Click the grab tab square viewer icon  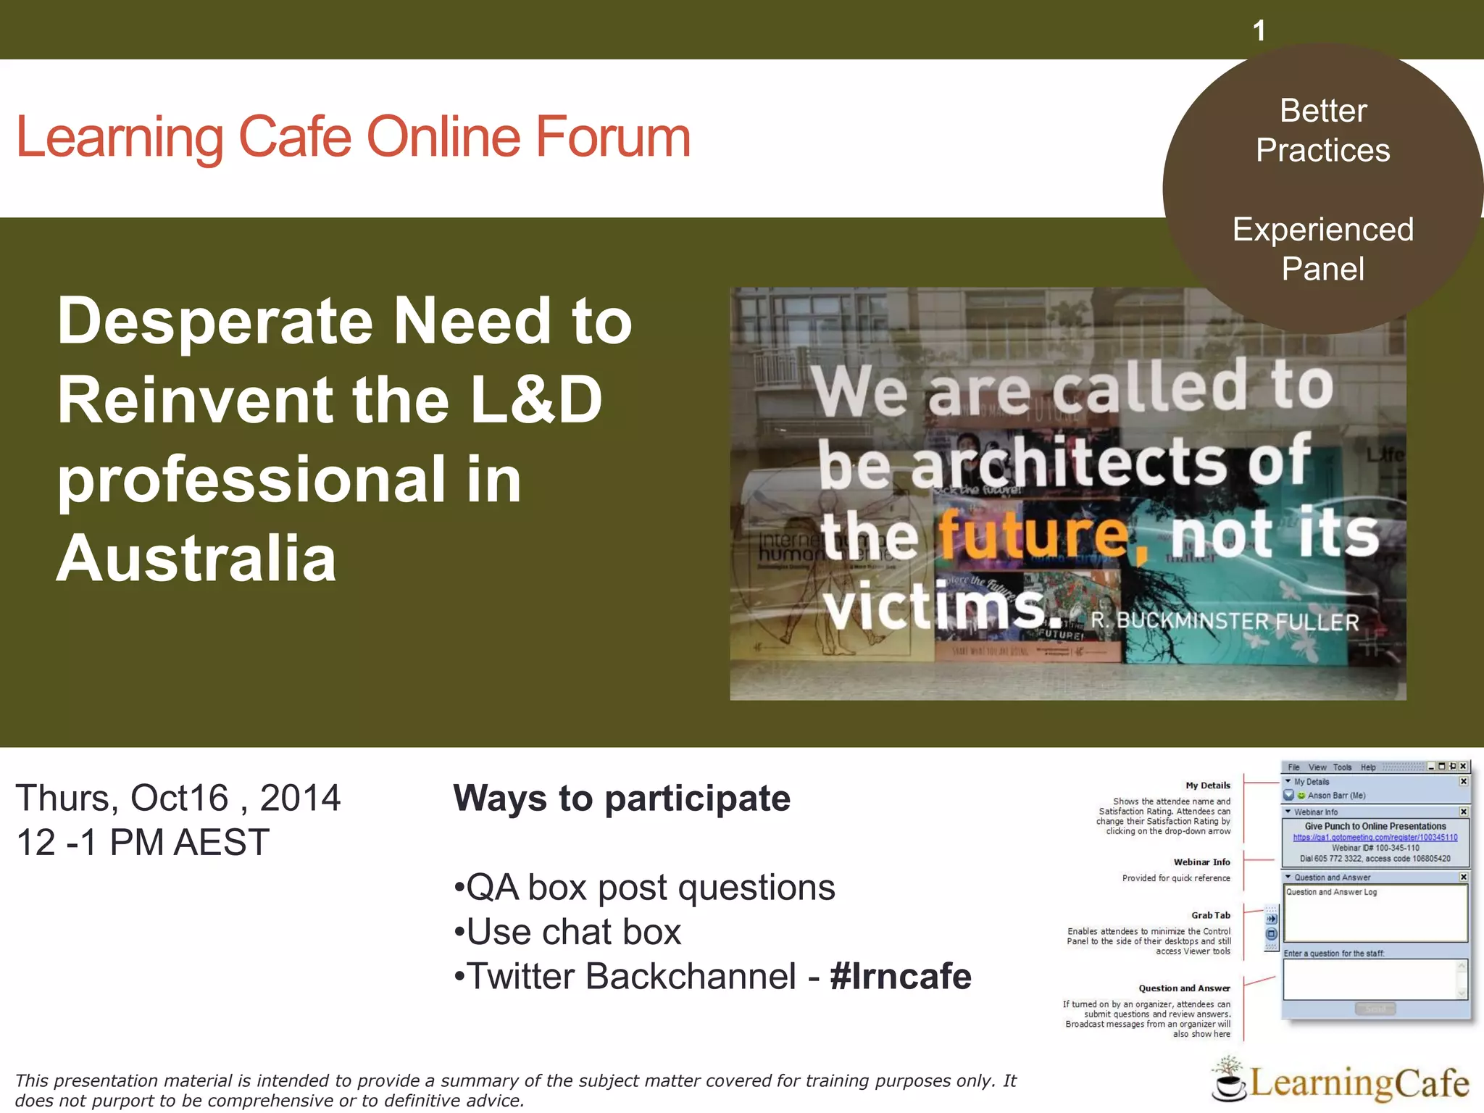[1271, 935]
